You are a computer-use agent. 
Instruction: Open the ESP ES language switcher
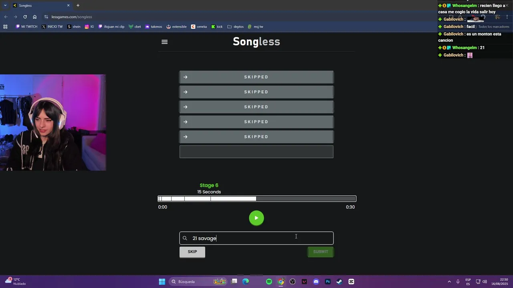click(x=468, y=282)
